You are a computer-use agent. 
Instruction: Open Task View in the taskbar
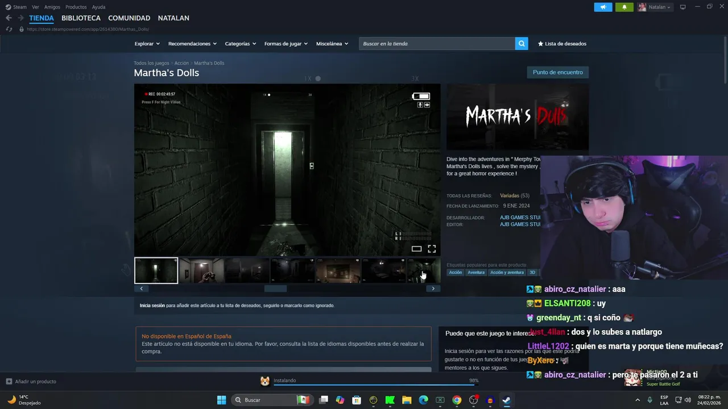(324, 400)
